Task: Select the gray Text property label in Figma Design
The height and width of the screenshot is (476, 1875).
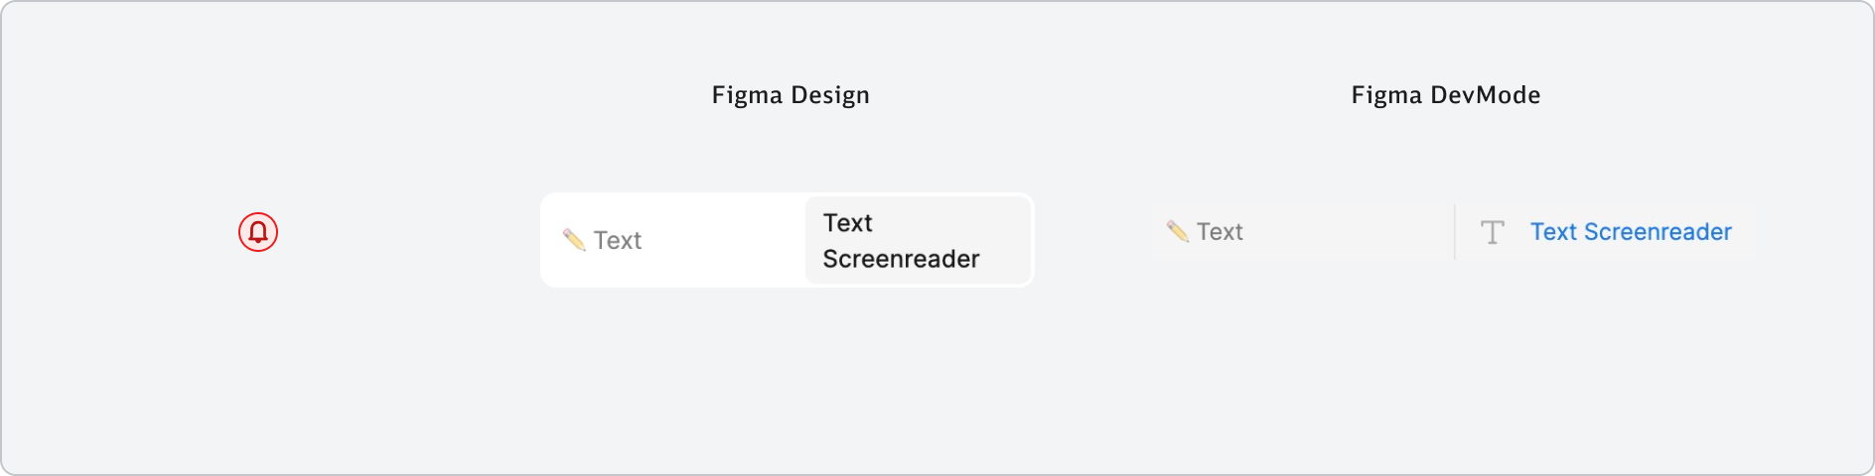Action: [618, 241]
